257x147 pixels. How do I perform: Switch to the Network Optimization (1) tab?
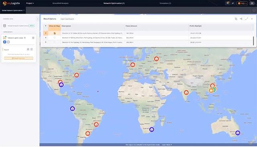point(114,3)
